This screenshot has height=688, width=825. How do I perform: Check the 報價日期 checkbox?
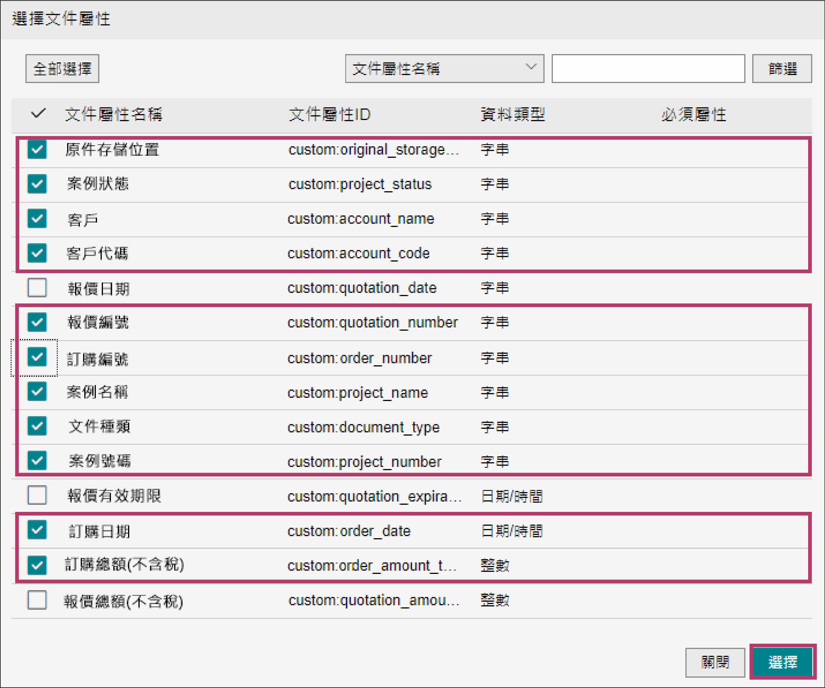coord(37,288)
